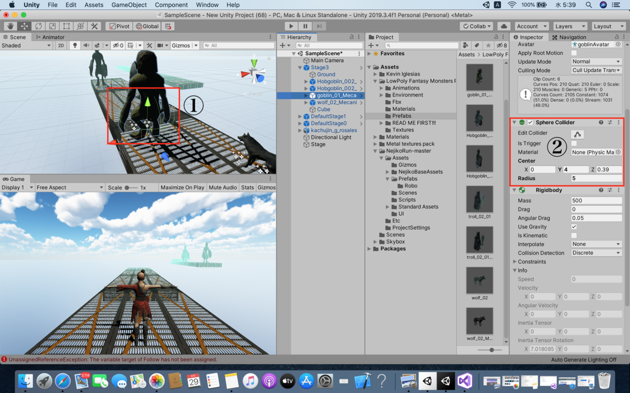Click the Edit Collider button
This screenshot has width=630, height=393.
point(577,134)
